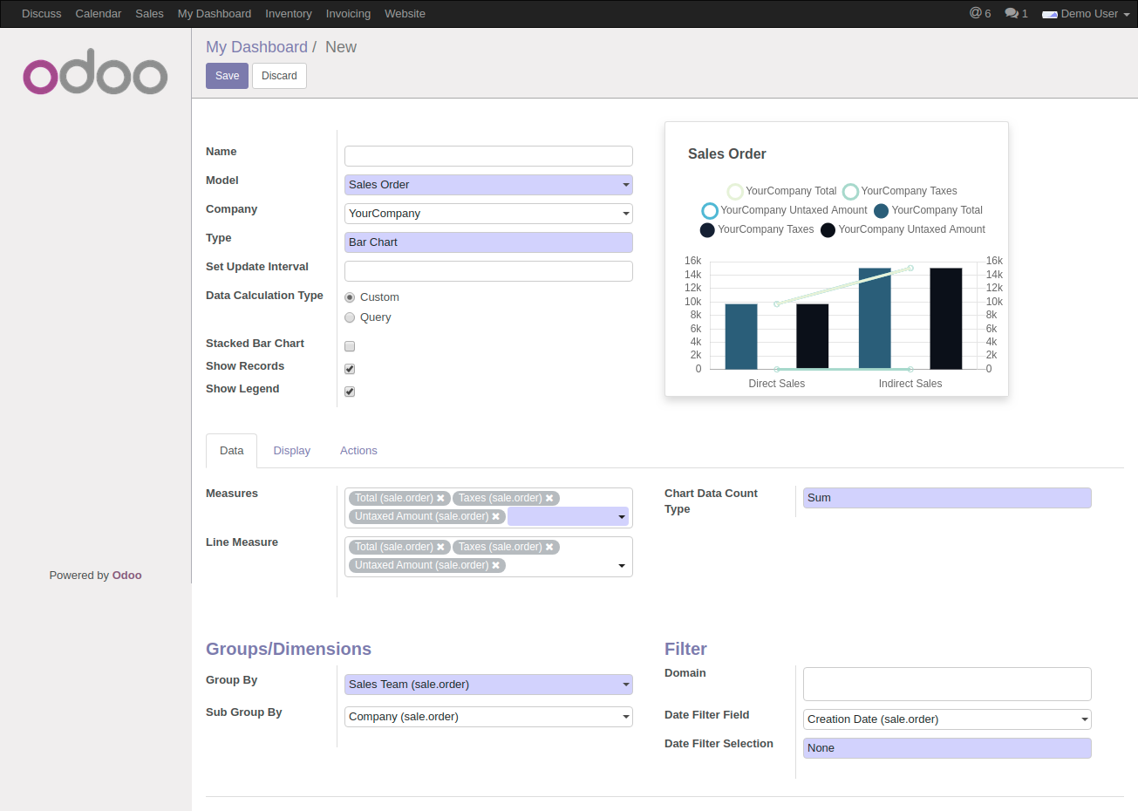Switch to the Actions tab
1138x811 pixels.
(x=358, y=451)
